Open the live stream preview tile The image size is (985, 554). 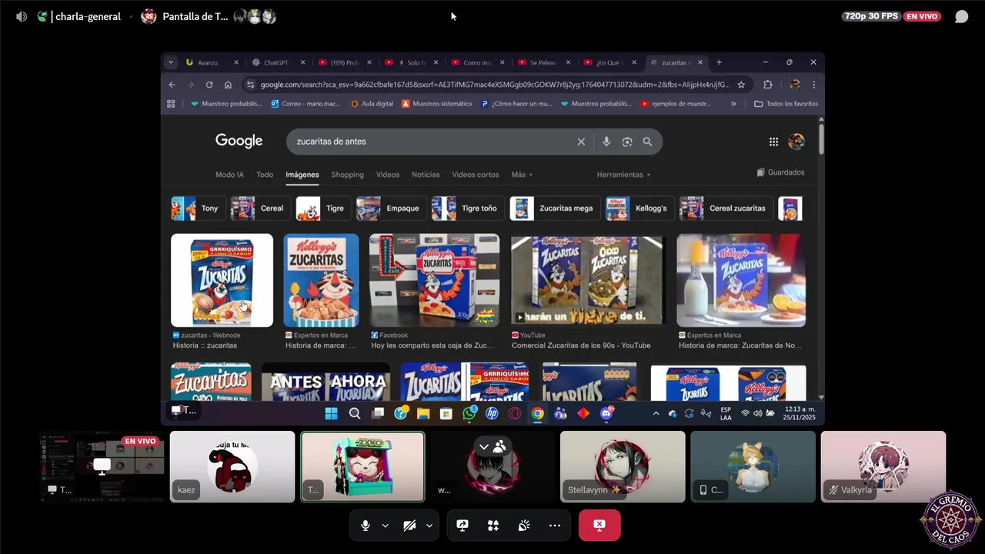coord(102,466)
